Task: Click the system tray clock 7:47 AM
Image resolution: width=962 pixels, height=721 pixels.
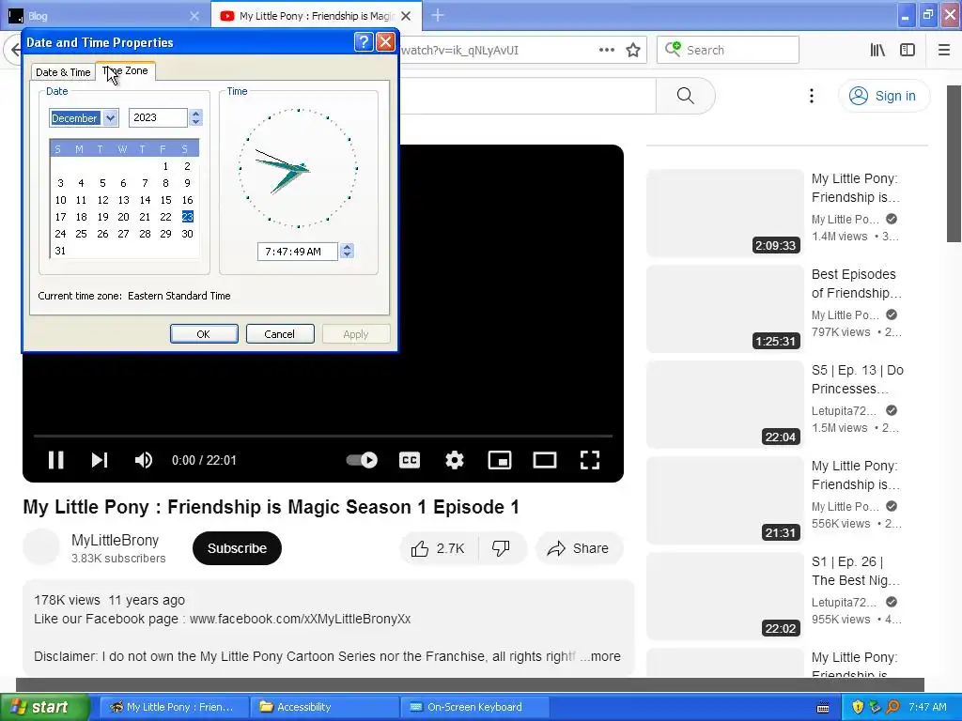Action: [x=927, y=707]
